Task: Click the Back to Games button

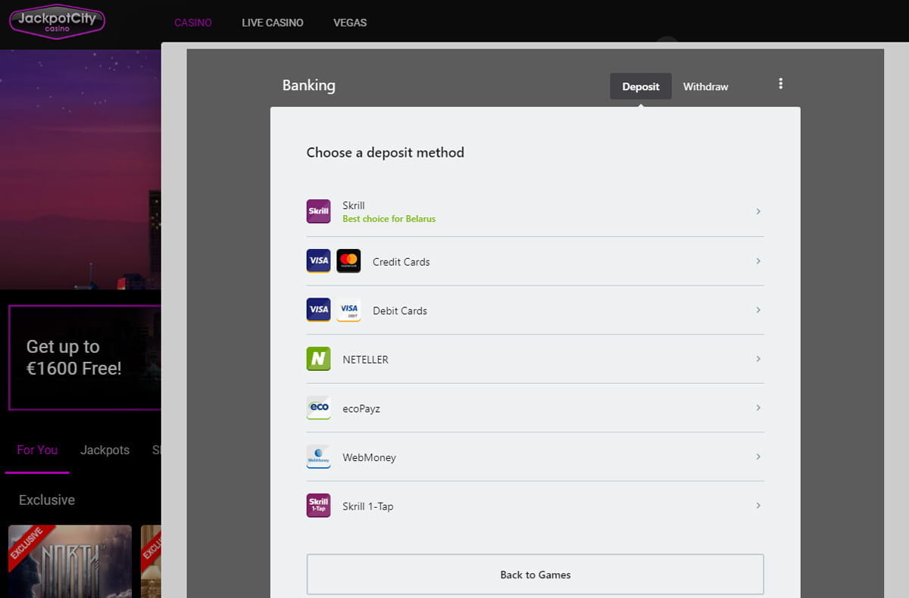Action: 535,575
